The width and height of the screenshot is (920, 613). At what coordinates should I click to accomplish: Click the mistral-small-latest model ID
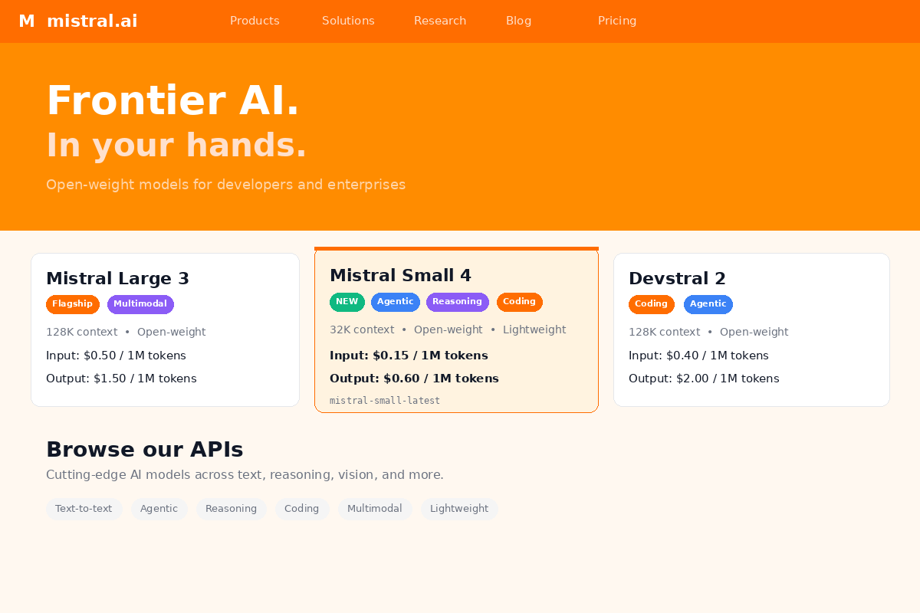point(385,401)
